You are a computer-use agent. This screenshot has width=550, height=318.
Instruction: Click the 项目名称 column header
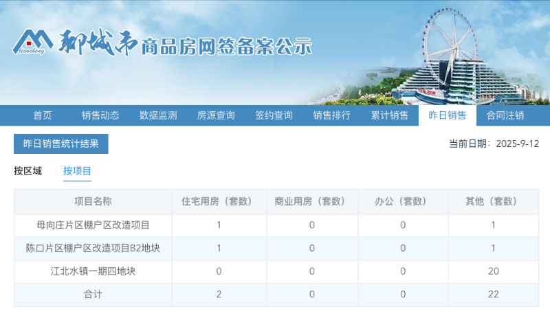pos(93,202)
